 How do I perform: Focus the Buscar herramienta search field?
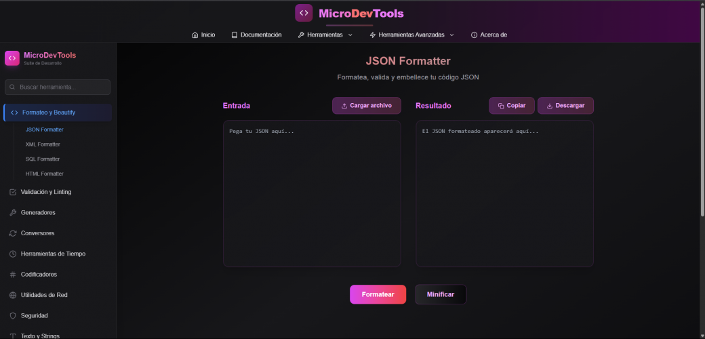[58, 87]
